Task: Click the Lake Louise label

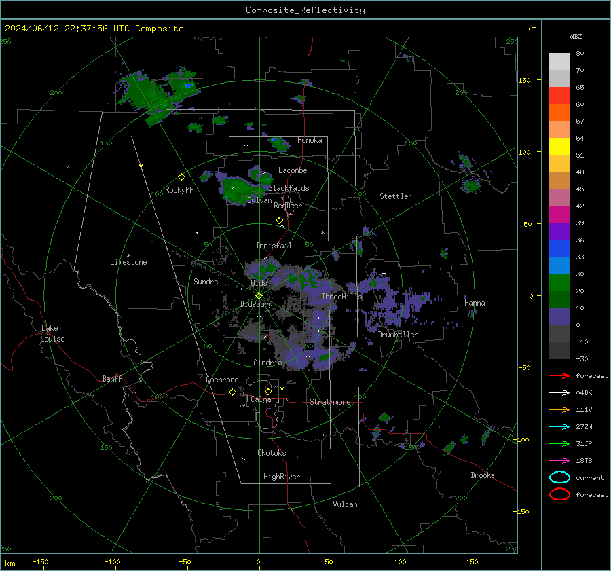Action: (x=52, y=333)
